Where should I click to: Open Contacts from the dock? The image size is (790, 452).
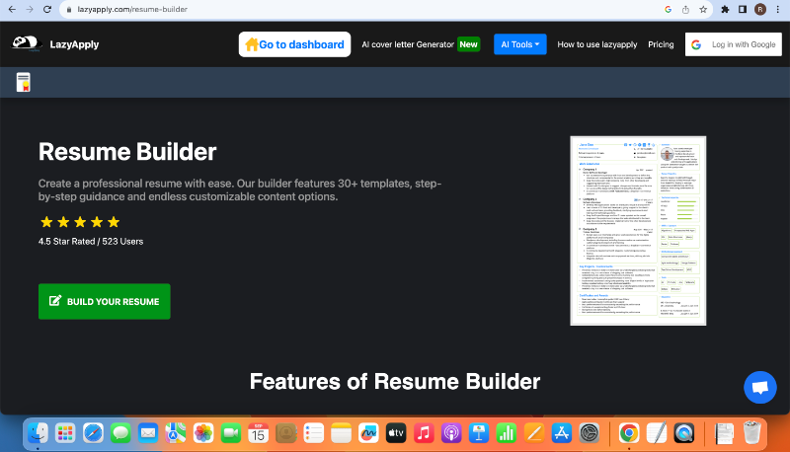285,433
